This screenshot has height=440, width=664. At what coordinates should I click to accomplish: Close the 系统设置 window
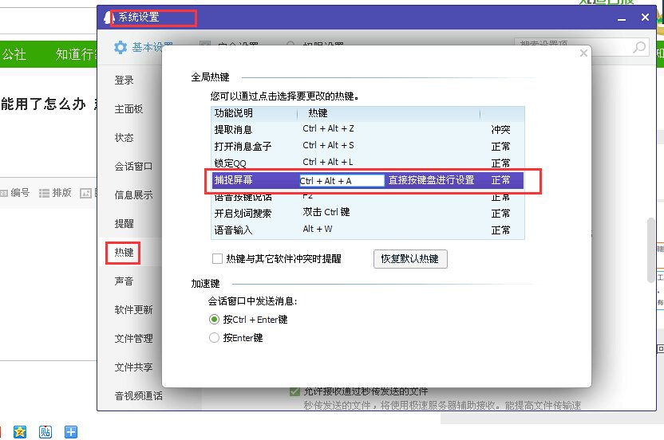click(645, 18)
